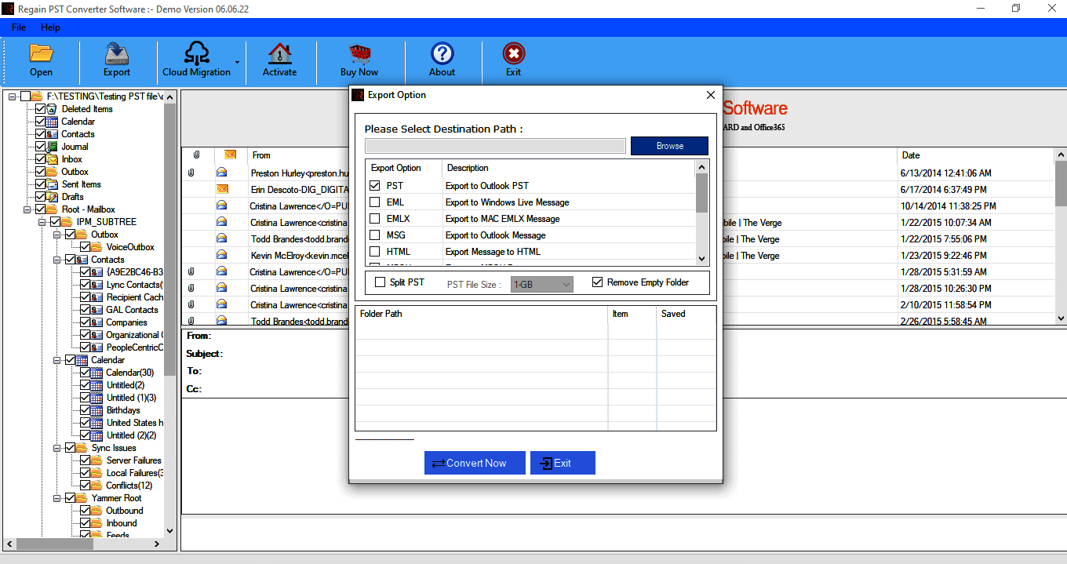The height and width of the screenshot is (564, 1067).
Task: Collapse the Yammer Root node
Action: click(57, 498)
